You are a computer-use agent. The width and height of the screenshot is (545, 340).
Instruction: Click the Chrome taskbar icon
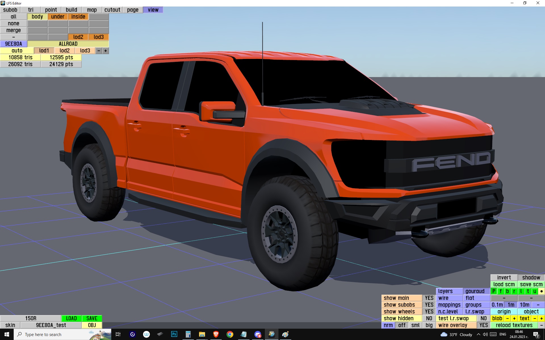click(230, 334)
